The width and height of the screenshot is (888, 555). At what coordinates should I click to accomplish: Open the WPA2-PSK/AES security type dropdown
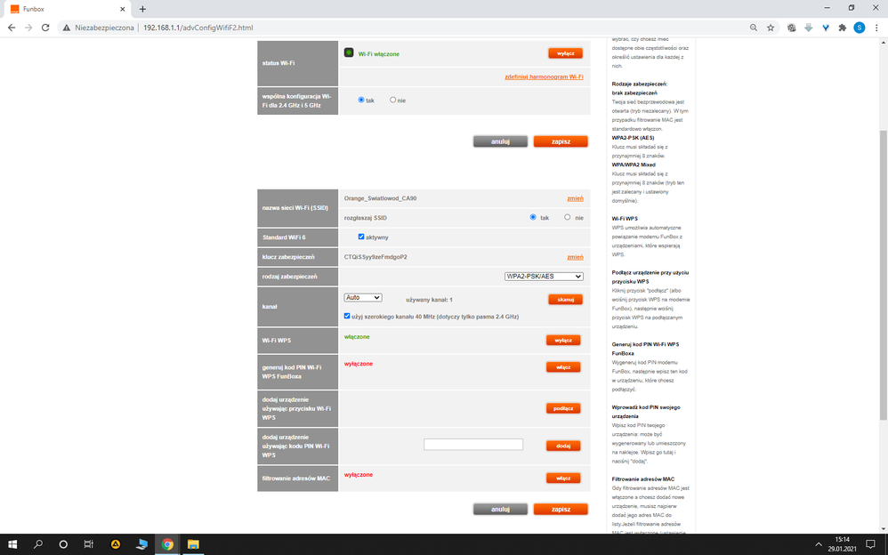click(544, 277)
